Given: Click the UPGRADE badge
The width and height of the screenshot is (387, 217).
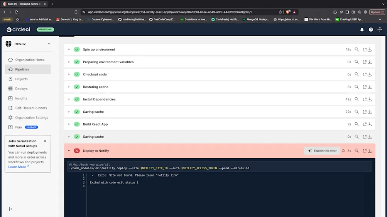Looking at the screenshot, I should 32,127.
